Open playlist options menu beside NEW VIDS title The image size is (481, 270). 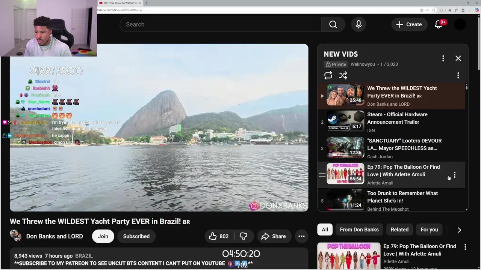[x=443, y=58]
